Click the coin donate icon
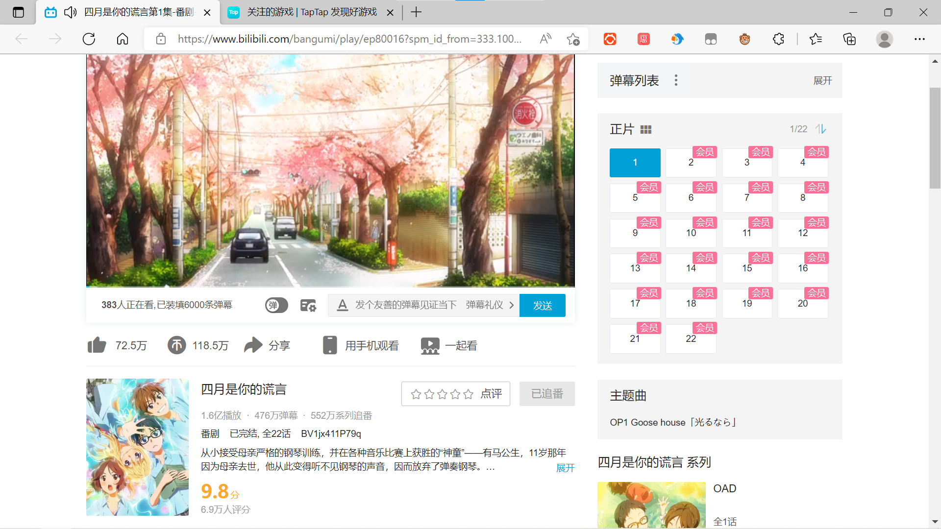The height and width of the screenshot is (529, 941). 177,345
